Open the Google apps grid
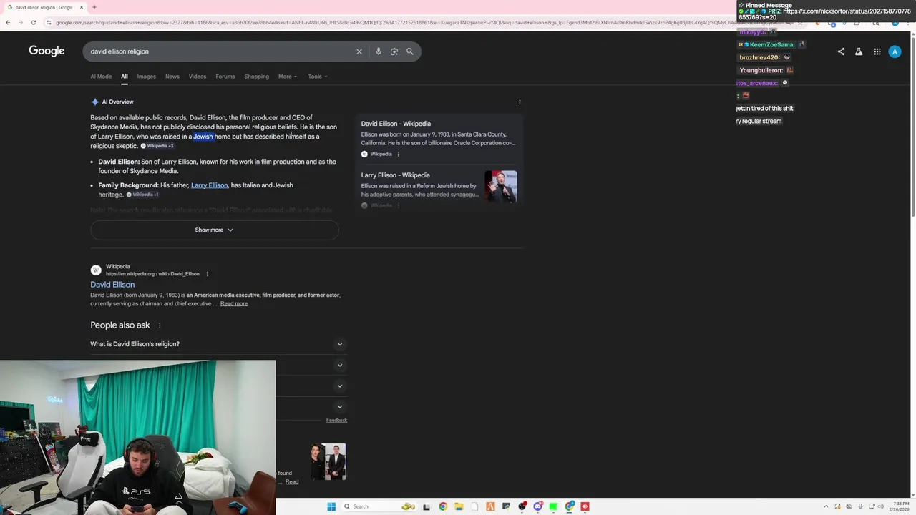916x515 pixels. 877,51
